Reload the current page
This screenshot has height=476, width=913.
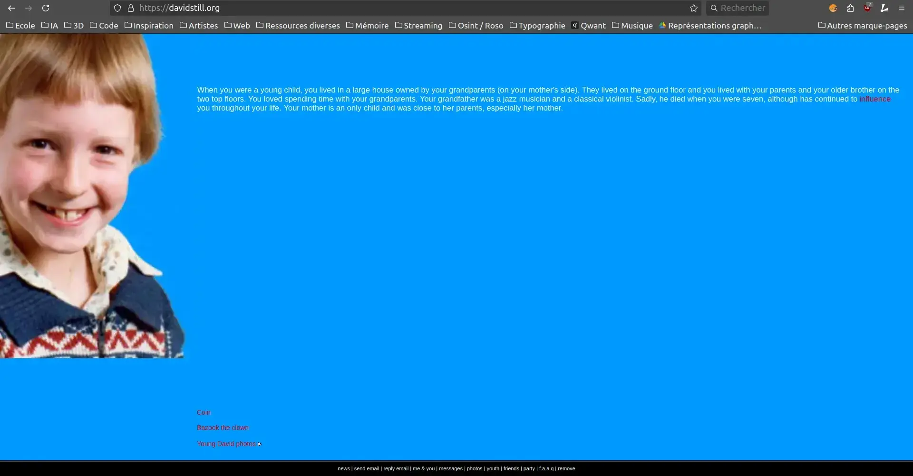pos(46,8)
